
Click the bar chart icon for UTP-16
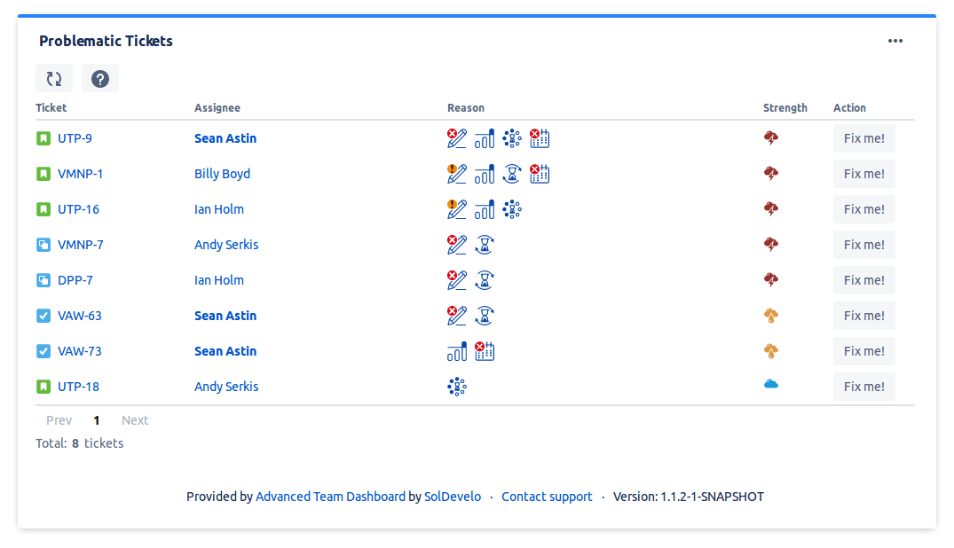pyautogui.click(x=485, y=209)
